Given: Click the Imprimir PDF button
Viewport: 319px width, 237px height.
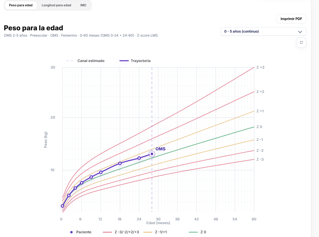Looking at the screenshot, I should tap(291, 19).
